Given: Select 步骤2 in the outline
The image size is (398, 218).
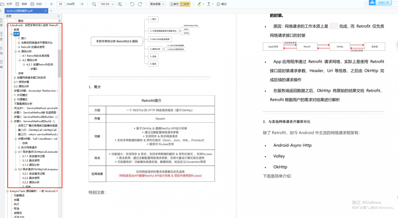Looking at the screenshot, I should (34, 69).
